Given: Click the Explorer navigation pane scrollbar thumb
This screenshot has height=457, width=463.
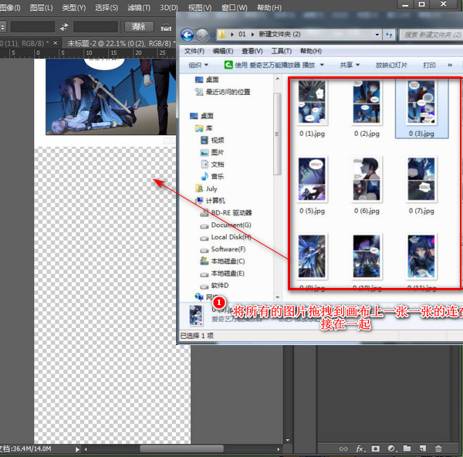Looking at the screenshot, I should tap(277, 134).
